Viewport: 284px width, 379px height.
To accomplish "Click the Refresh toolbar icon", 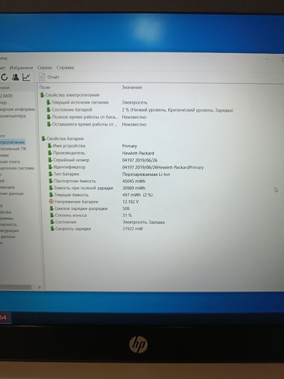I will [x=4, y=77].
